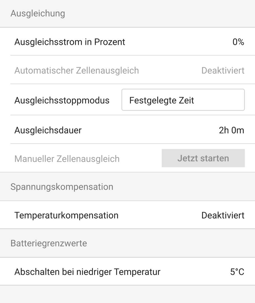Edit the 5°C low temperature cutoff
The width and height of the screenshot is (255, 303).
pyautogui.click(x=237, y=272)
